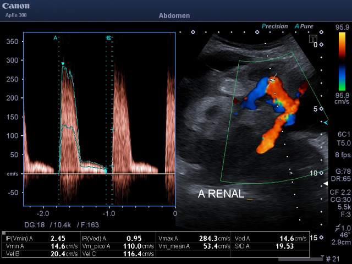This screenshot has width=352, height=264.
Task: Click the A RENAL annotation text
Action: point(221,194)
